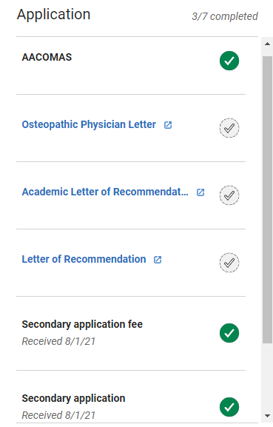Select the AACOMAS item label
Image resolution: width=273 pixels, height=427 pixels.
[47, 57]
